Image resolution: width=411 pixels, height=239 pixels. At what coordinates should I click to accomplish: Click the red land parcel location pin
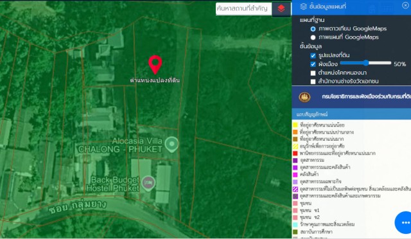pos(155,64)
